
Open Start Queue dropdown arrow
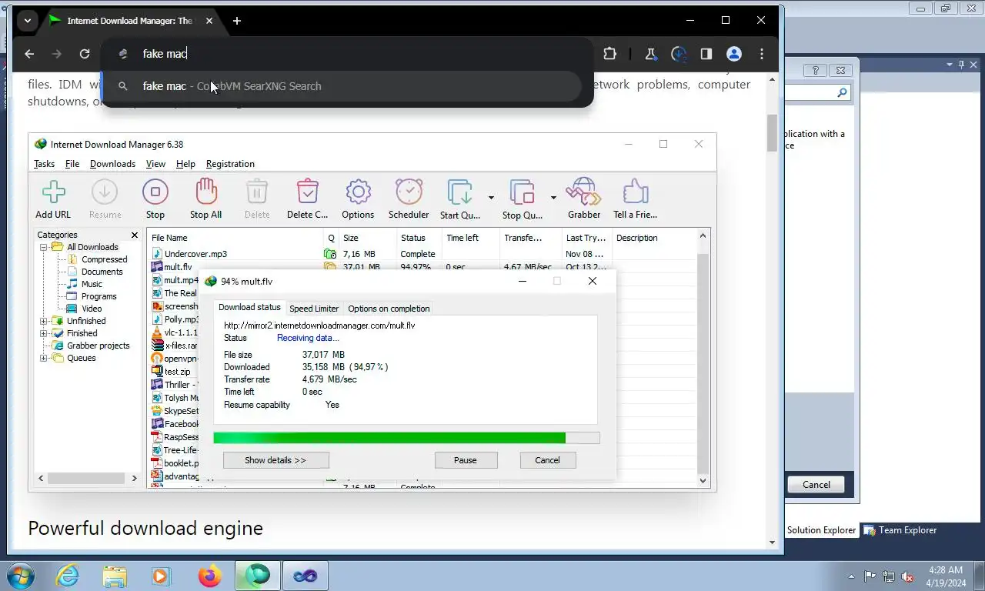click(491, 198)
